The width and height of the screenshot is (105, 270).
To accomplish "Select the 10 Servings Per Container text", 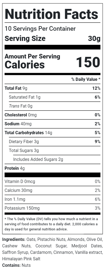I will (40, 29).
